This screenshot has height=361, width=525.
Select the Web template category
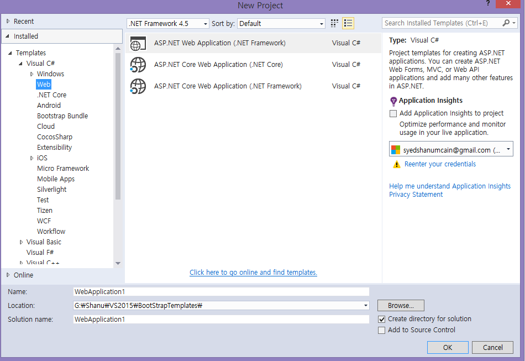[44, 85]
